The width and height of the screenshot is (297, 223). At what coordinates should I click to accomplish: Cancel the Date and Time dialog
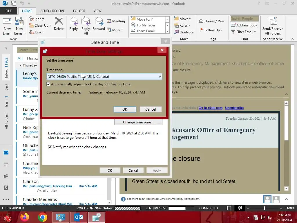point(133,170)
